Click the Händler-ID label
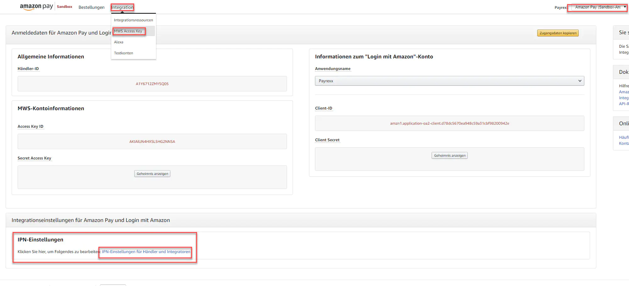The image size is (629, 286). tap(28, 69)
